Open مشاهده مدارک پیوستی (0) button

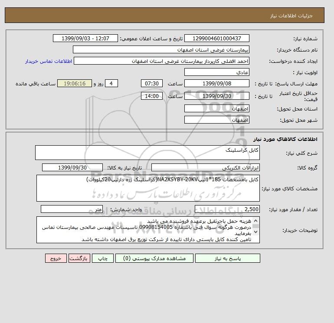[x=154, y=258]
